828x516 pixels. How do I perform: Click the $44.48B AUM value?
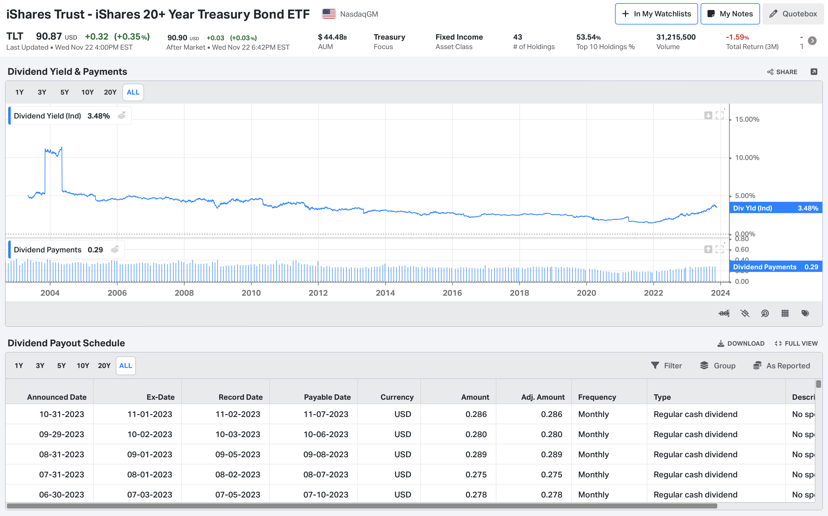[332, 37]
